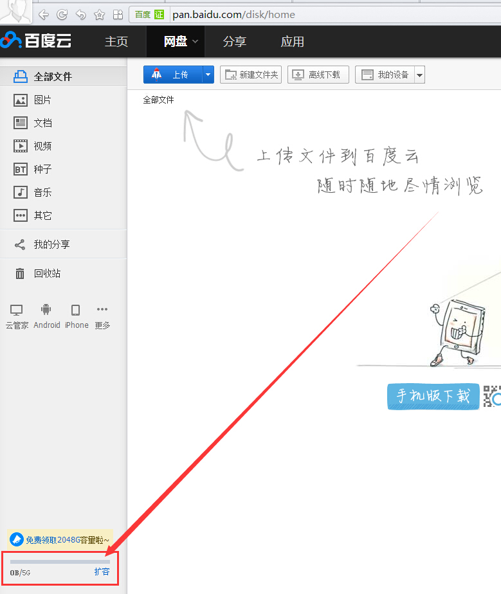Click the 全部文件 breadcrumb text
Viewport: 501px width, 594px height.
[x=158, y=100]
